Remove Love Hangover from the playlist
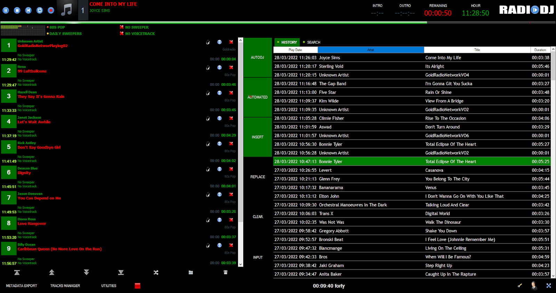The image size is (556, 293). 231,220
